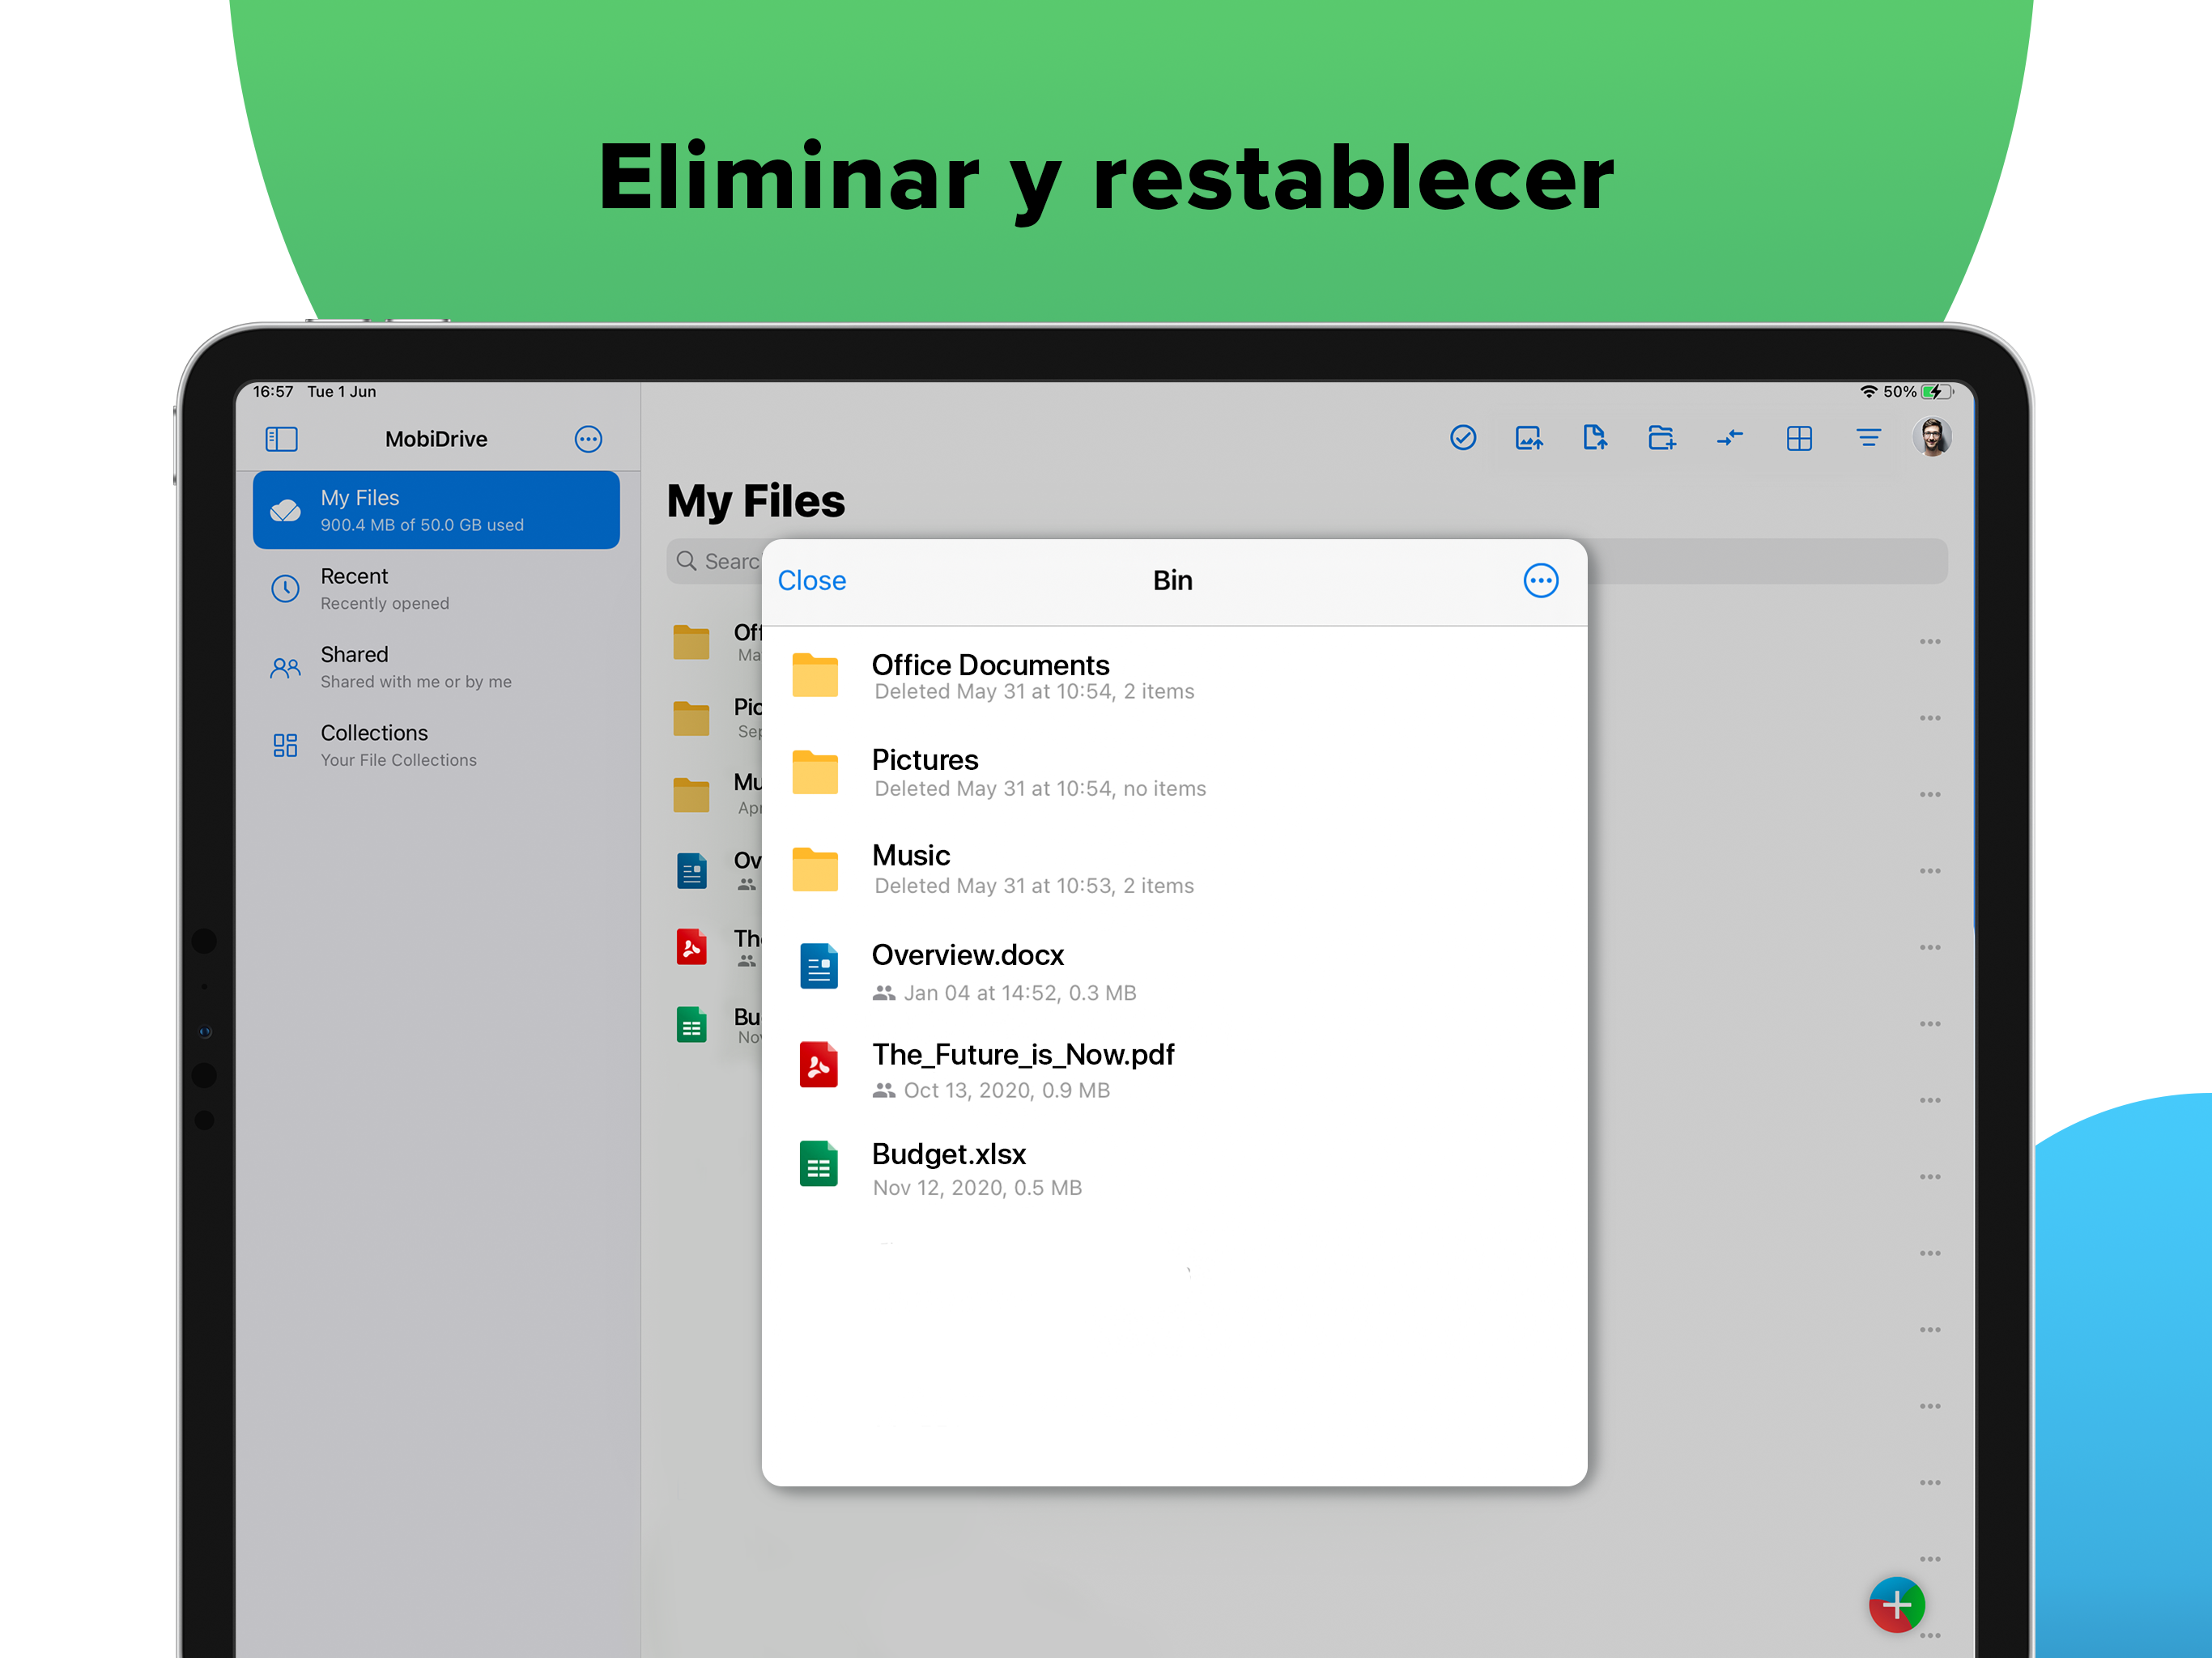Viewport: 2212px width, 1658px height.
Task: Switch to grid view layout
Action: point(1798,438)
